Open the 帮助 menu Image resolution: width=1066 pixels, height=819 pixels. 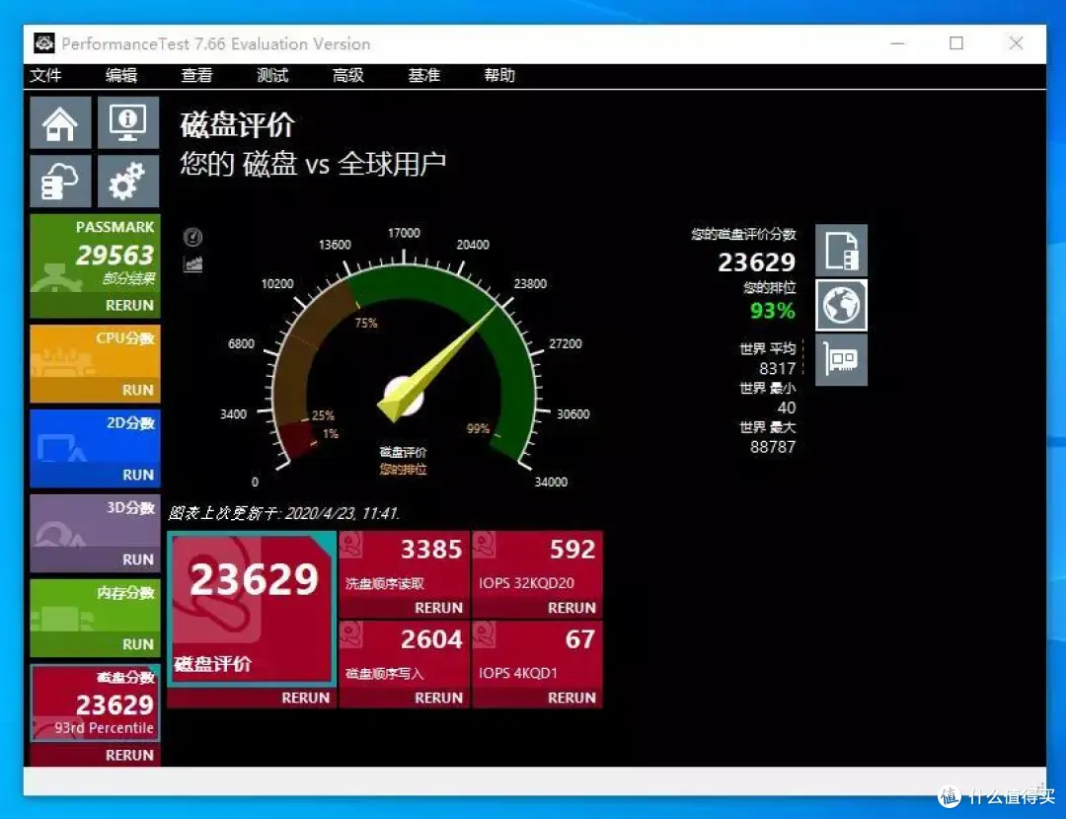499,75
